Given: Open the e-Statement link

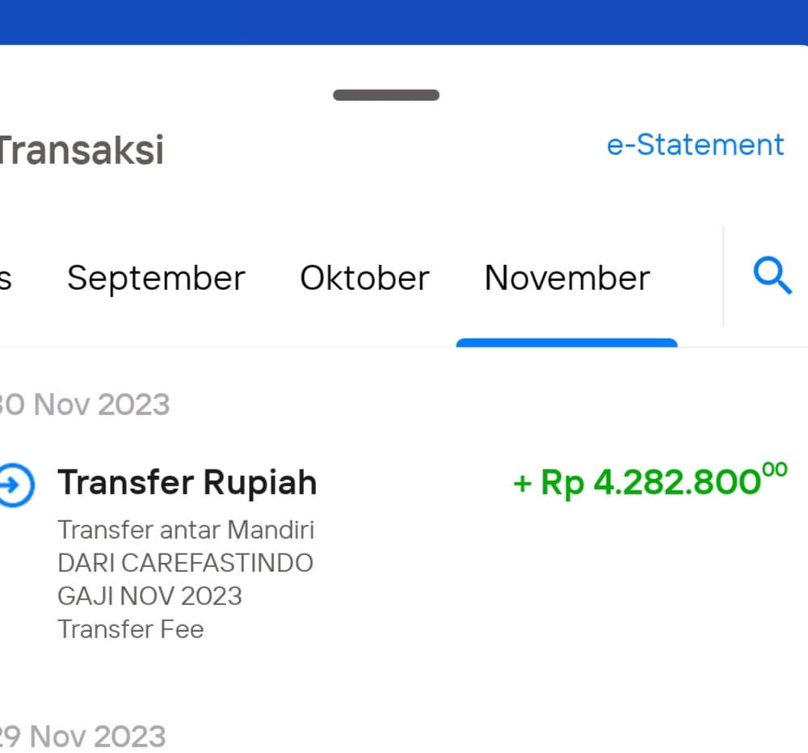Looking at the screenshot, I should [695, 145].
